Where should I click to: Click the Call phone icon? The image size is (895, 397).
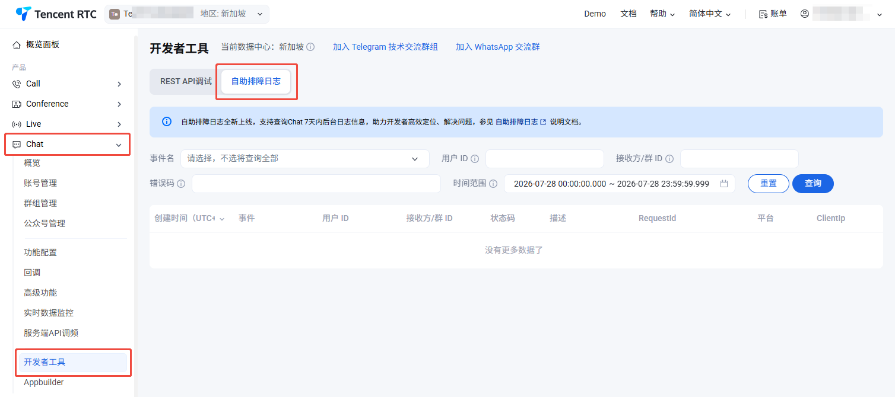tap(17, 84)
